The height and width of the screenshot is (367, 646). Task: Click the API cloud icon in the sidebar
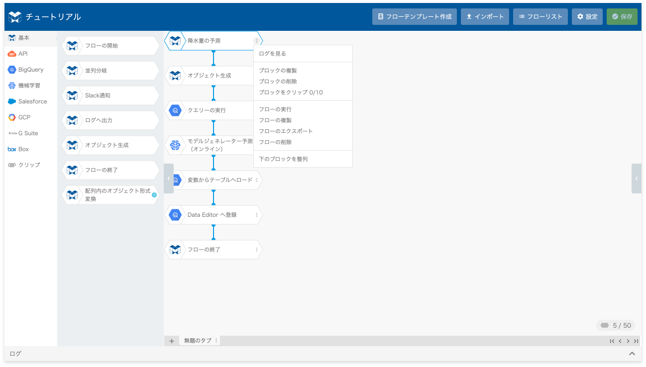coord(12,54)
